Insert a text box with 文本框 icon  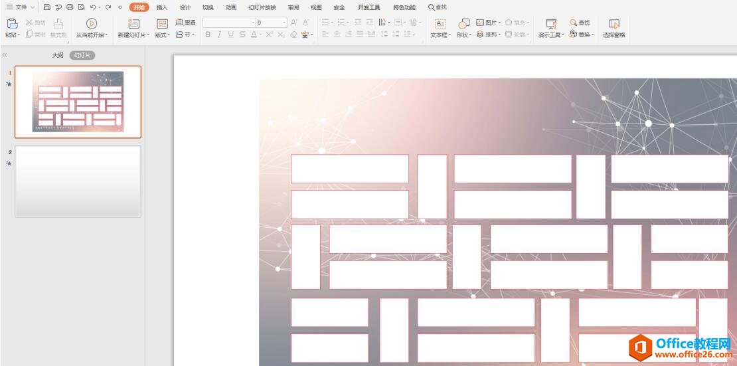[x=440, y=24]
